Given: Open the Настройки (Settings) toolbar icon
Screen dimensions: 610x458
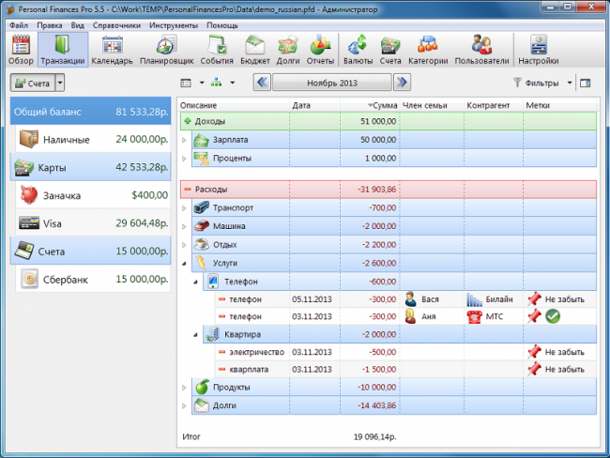Looking at the screenshot, I should click(x=538, y=49).
